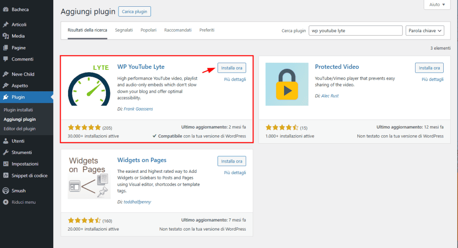Click the Media library icon

[5, 36]
